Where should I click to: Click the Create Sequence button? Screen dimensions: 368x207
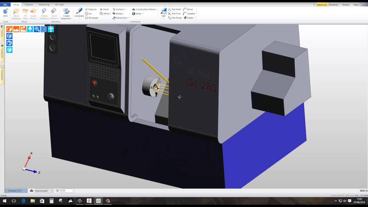click(66, 14)
